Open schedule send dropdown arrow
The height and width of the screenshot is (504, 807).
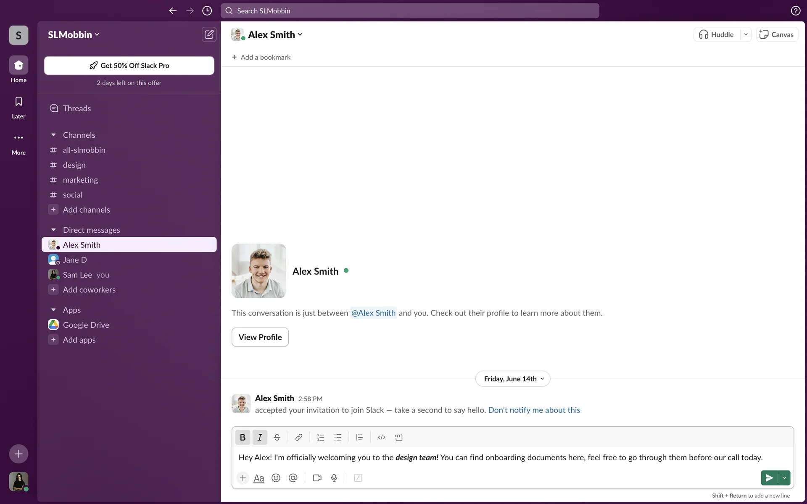point(784,478)
